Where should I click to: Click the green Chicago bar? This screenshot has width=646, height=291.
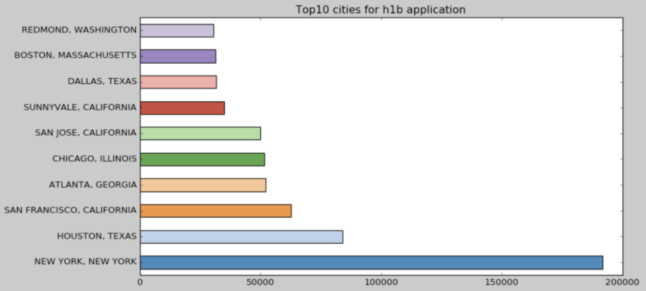202,159
